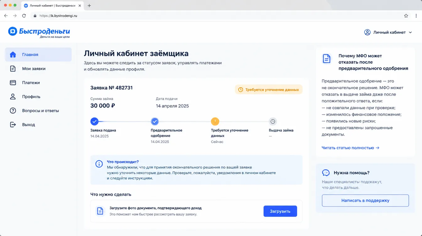This screenshot has width=422, height=236.
Task: Click the home icon next to Главная
Action: pos(13,55)
